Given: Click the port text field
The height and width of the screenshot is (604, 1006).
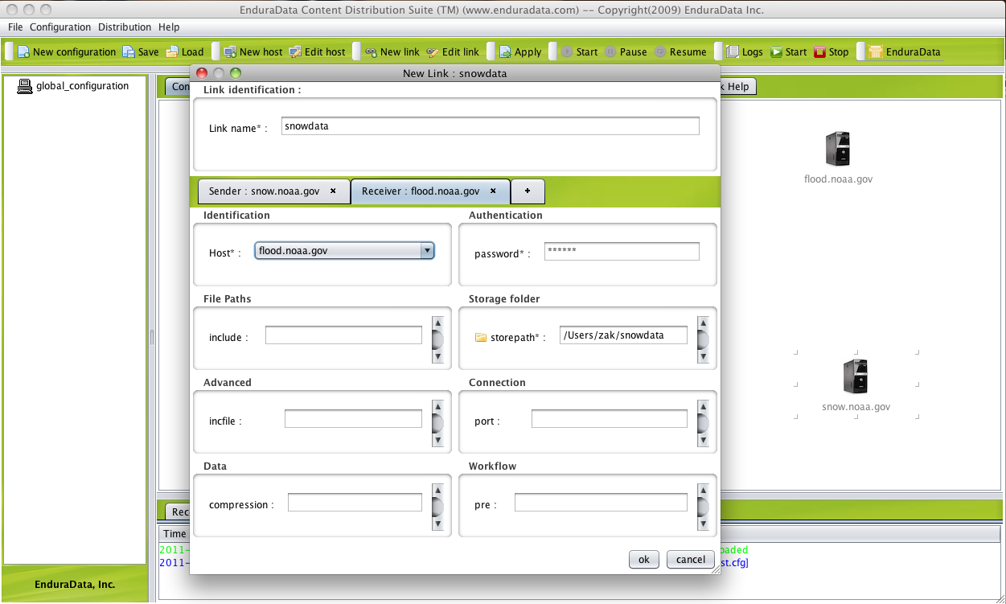Looking at the screenshot, I should pyautogui.click(x=610, y=419).
